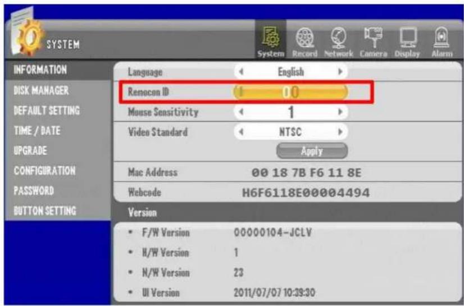Image resolution: width=464 pixels, height=306 pixels.
Task: Click the Version section header
Action: (142, 213)
